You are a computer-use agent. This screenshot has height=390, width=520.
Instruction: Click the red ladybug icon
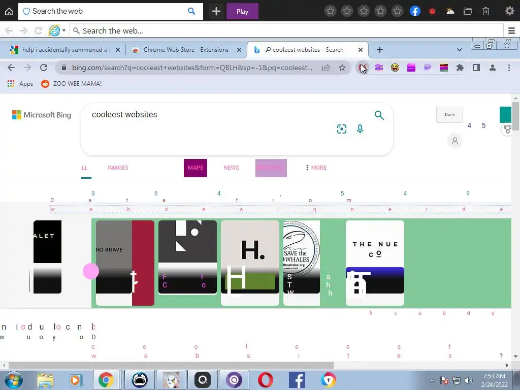tap(432, 11)
